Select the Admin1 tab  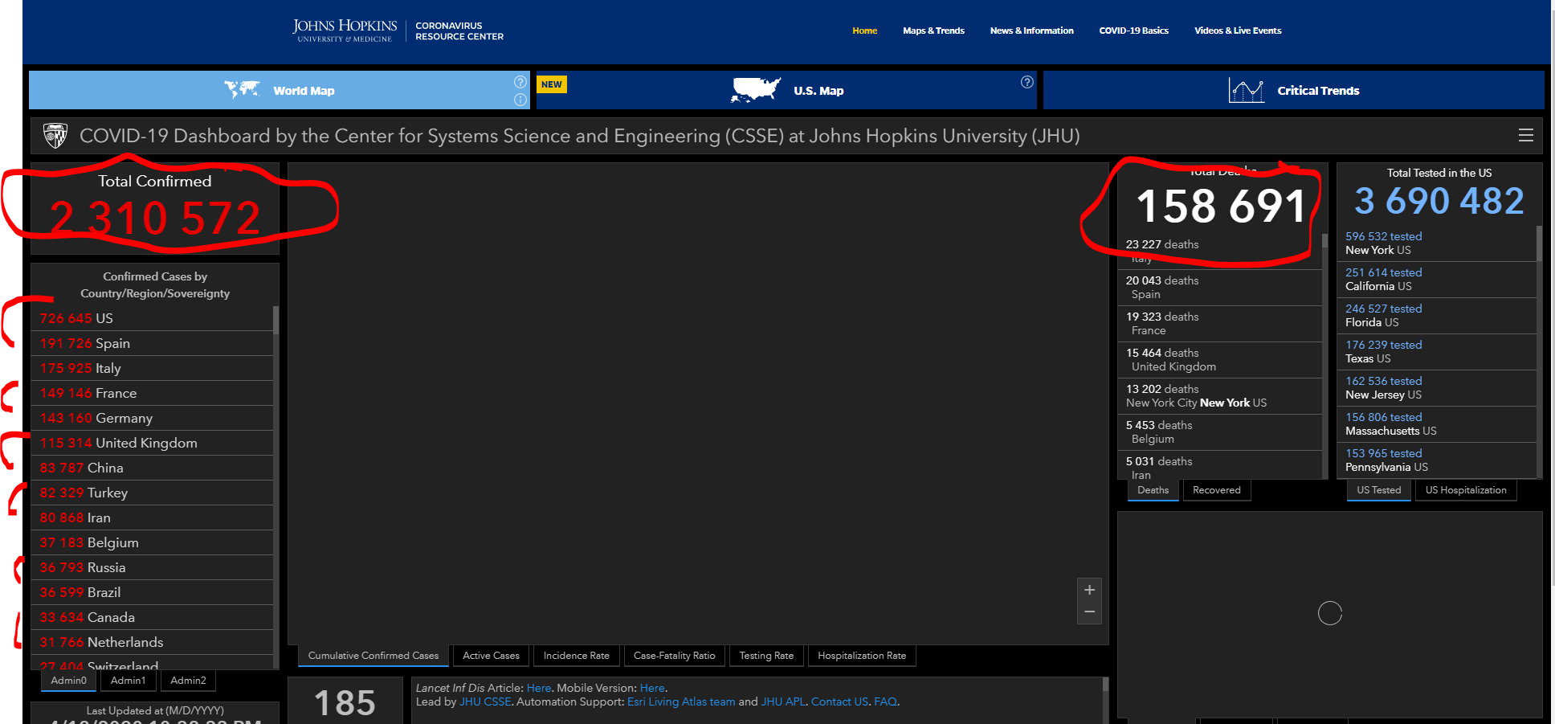click(x=129, y=681)
